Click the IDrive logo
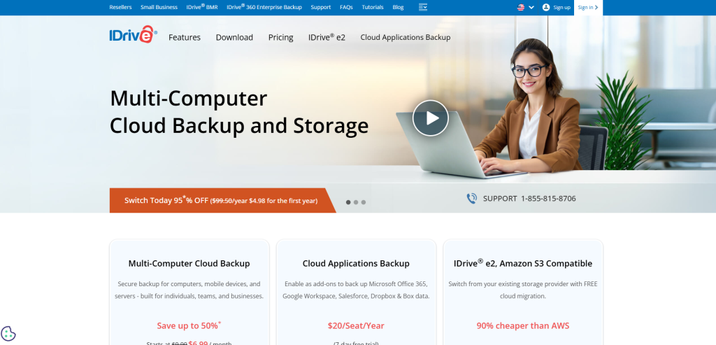 [x=133, y=36]
